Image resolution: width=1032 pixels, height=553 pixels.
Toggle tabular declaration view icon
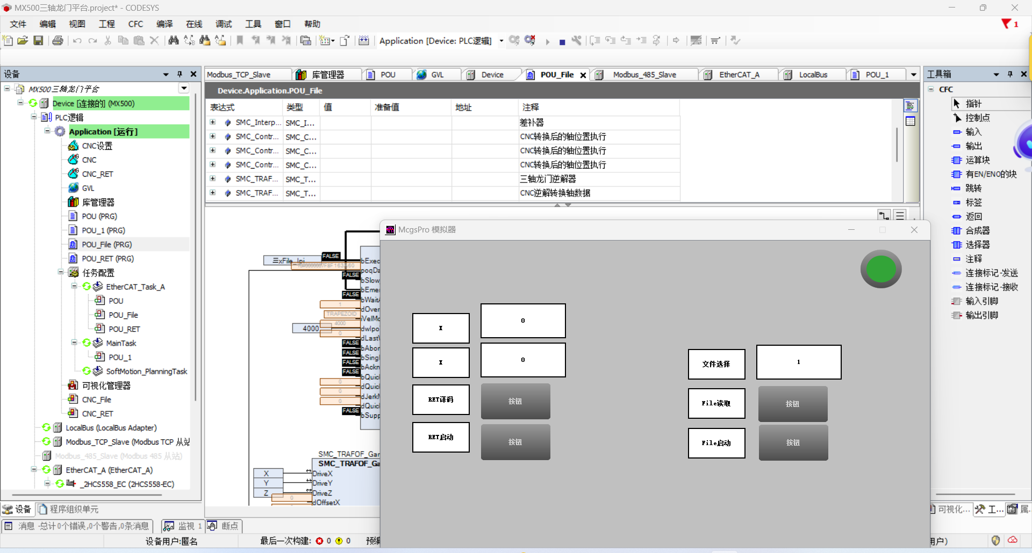click(910, 121)
